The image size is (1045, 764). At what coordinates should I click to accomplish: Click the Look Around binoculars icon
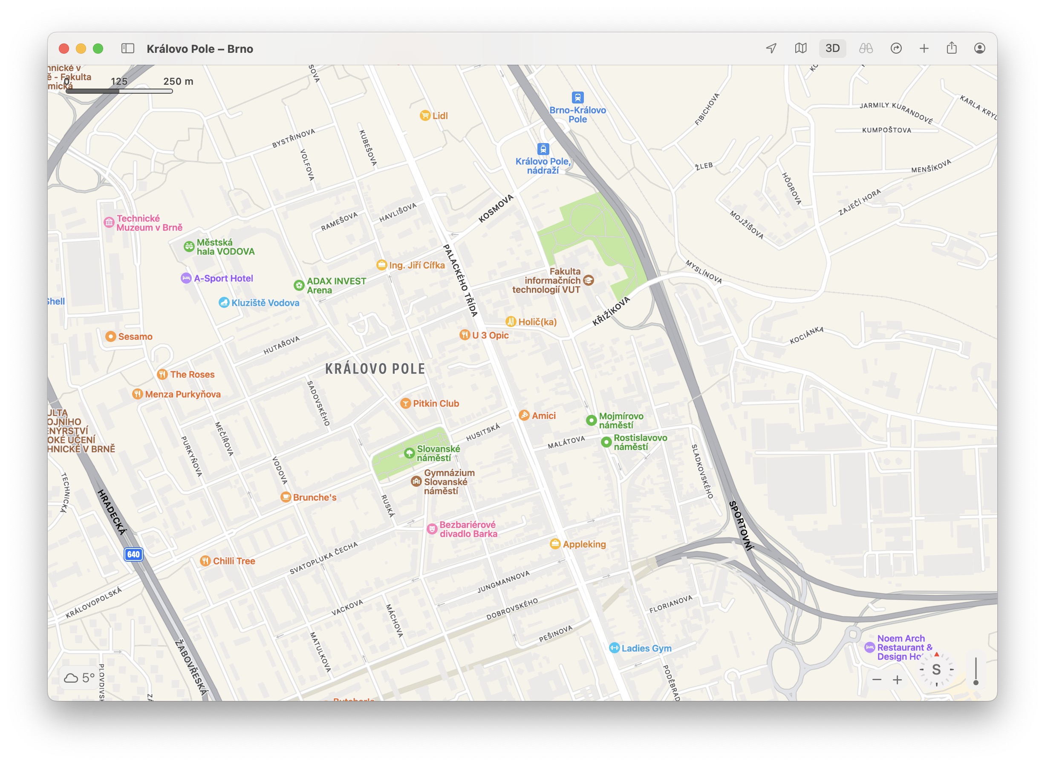point(866,49)
